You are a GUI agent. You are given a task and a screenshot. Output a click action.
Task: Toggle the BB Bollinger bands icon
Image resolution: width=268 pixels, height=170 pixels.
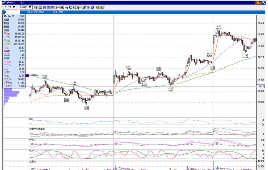[x=45, y=7]
